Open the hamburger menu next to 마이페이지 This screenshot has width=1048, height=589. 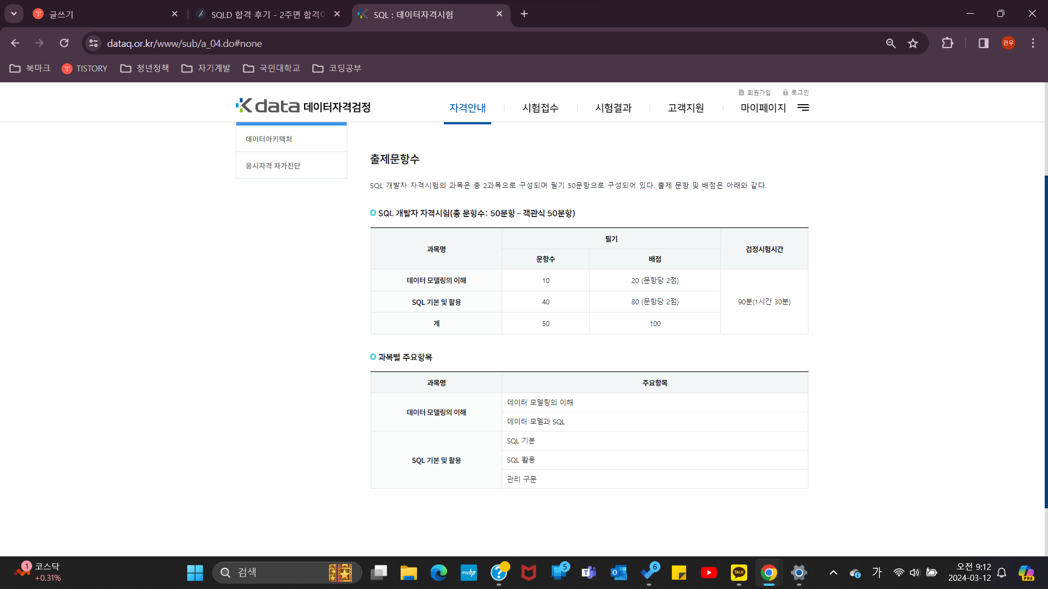[803, 107]
